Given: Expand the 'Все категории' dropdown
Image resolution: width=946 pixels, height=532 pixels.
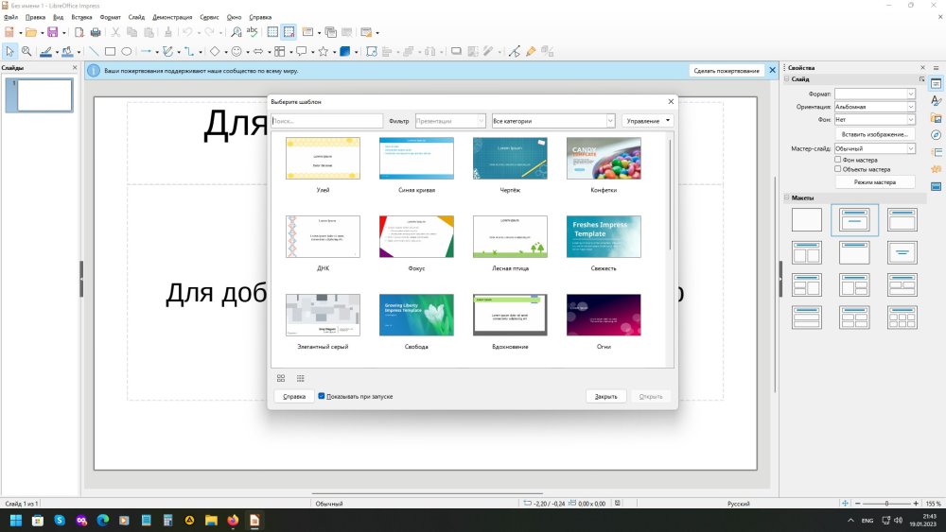Looking at the screenshot, I should [x=553, y=121].
